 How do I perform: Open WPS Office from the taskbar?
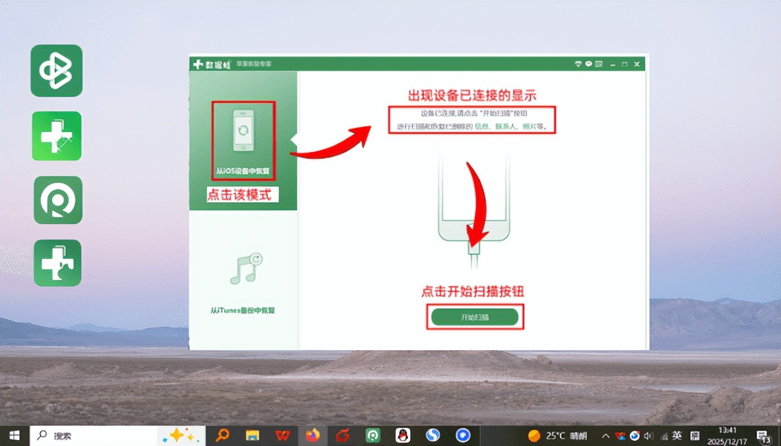pyautogui.click(x=283, y=435)
